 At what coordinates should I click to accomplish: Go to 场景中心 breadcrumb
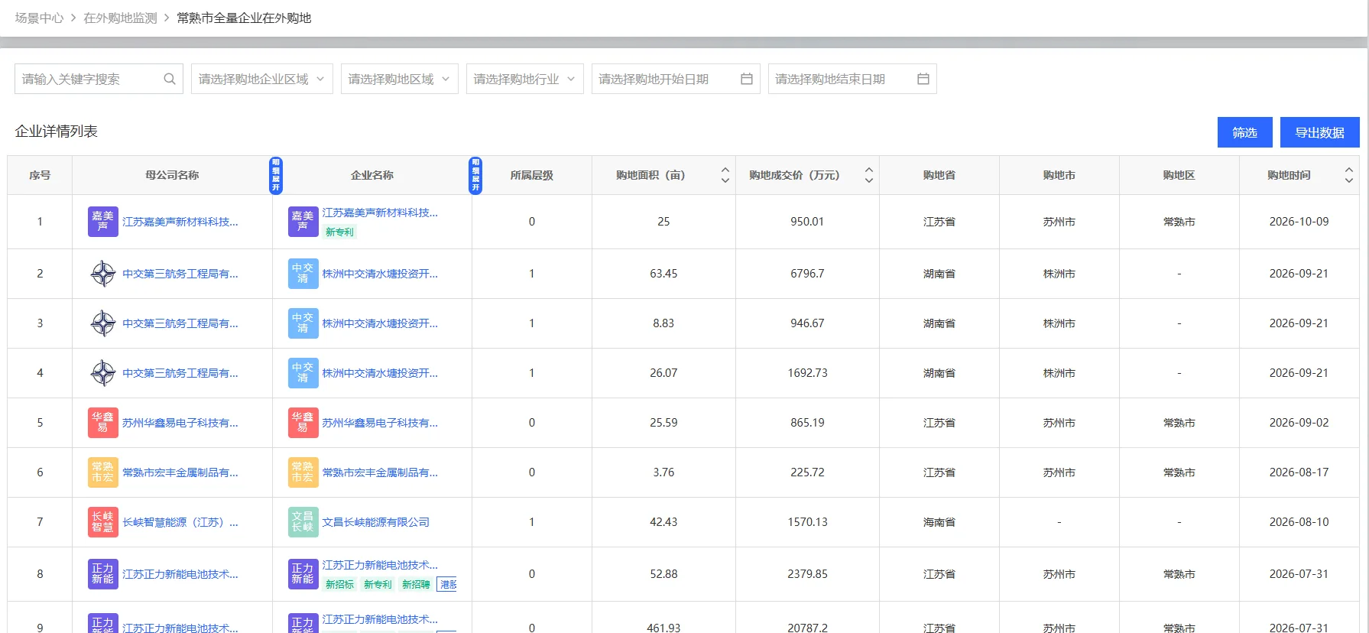pos(40,18)
